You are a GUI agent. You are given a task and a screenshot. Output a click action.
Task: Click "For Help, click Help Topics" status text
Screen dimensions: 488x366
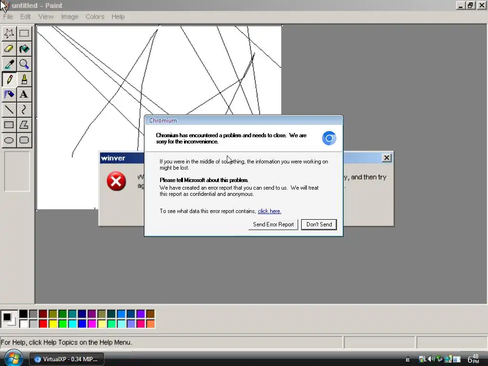pyautogui.click(x=66, y=342)
